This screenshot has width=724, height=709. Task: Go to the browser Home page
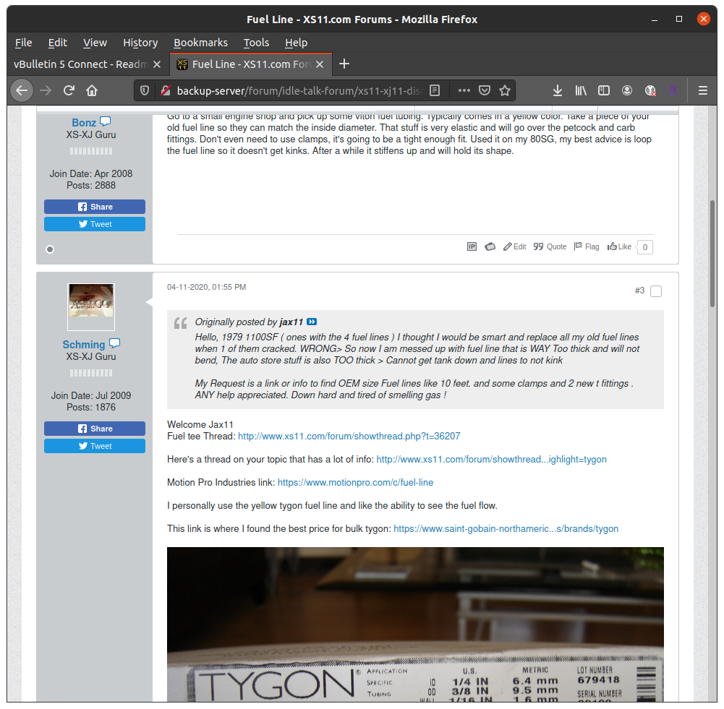92,90
